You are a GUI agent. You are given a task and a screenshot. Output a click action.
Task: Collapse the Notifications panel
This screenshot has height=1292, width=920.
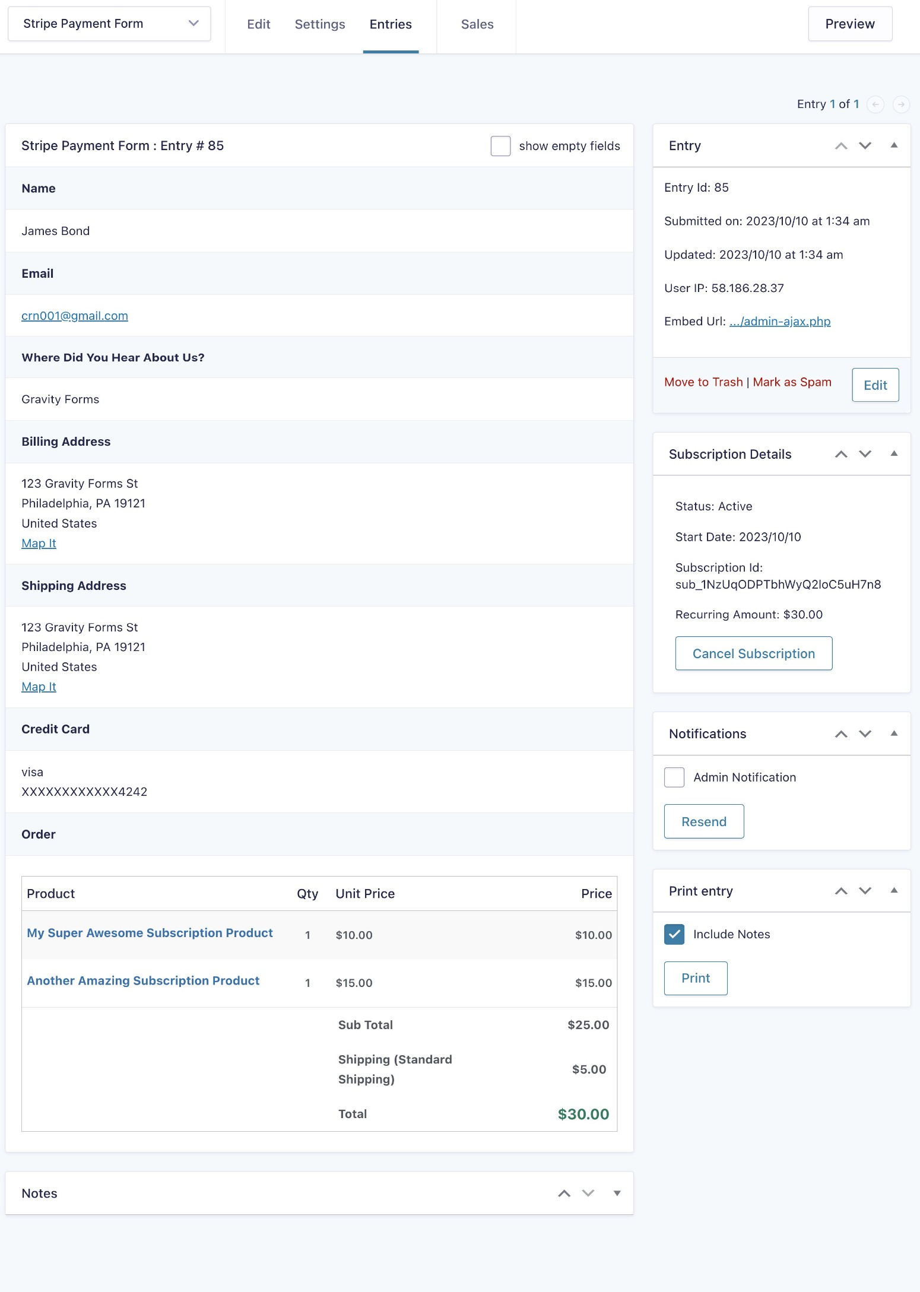[894, 734]
